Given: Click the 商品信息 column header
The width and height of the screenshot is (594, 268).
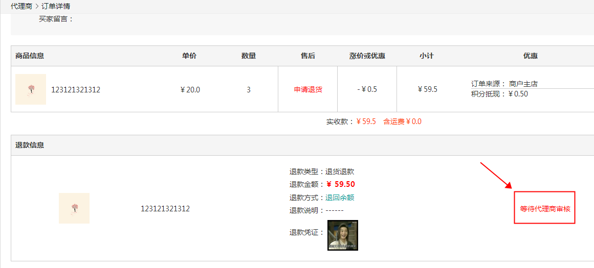Looking at the screenshot, I should pos(30,56).
